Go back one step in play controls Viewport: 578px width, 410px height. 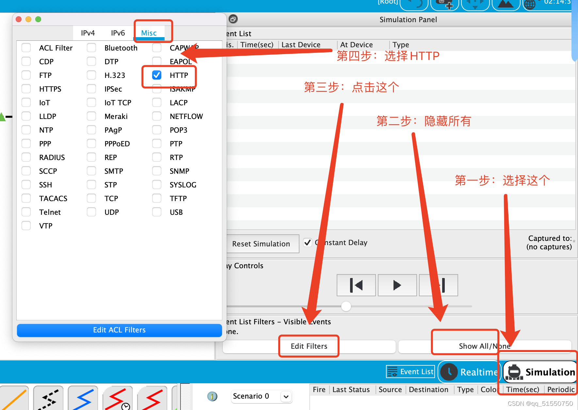356,285
